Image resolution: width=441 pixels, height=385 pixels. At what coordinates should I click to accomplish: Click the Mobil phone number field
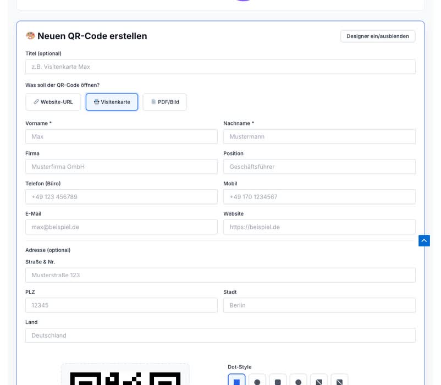(319, 197)
